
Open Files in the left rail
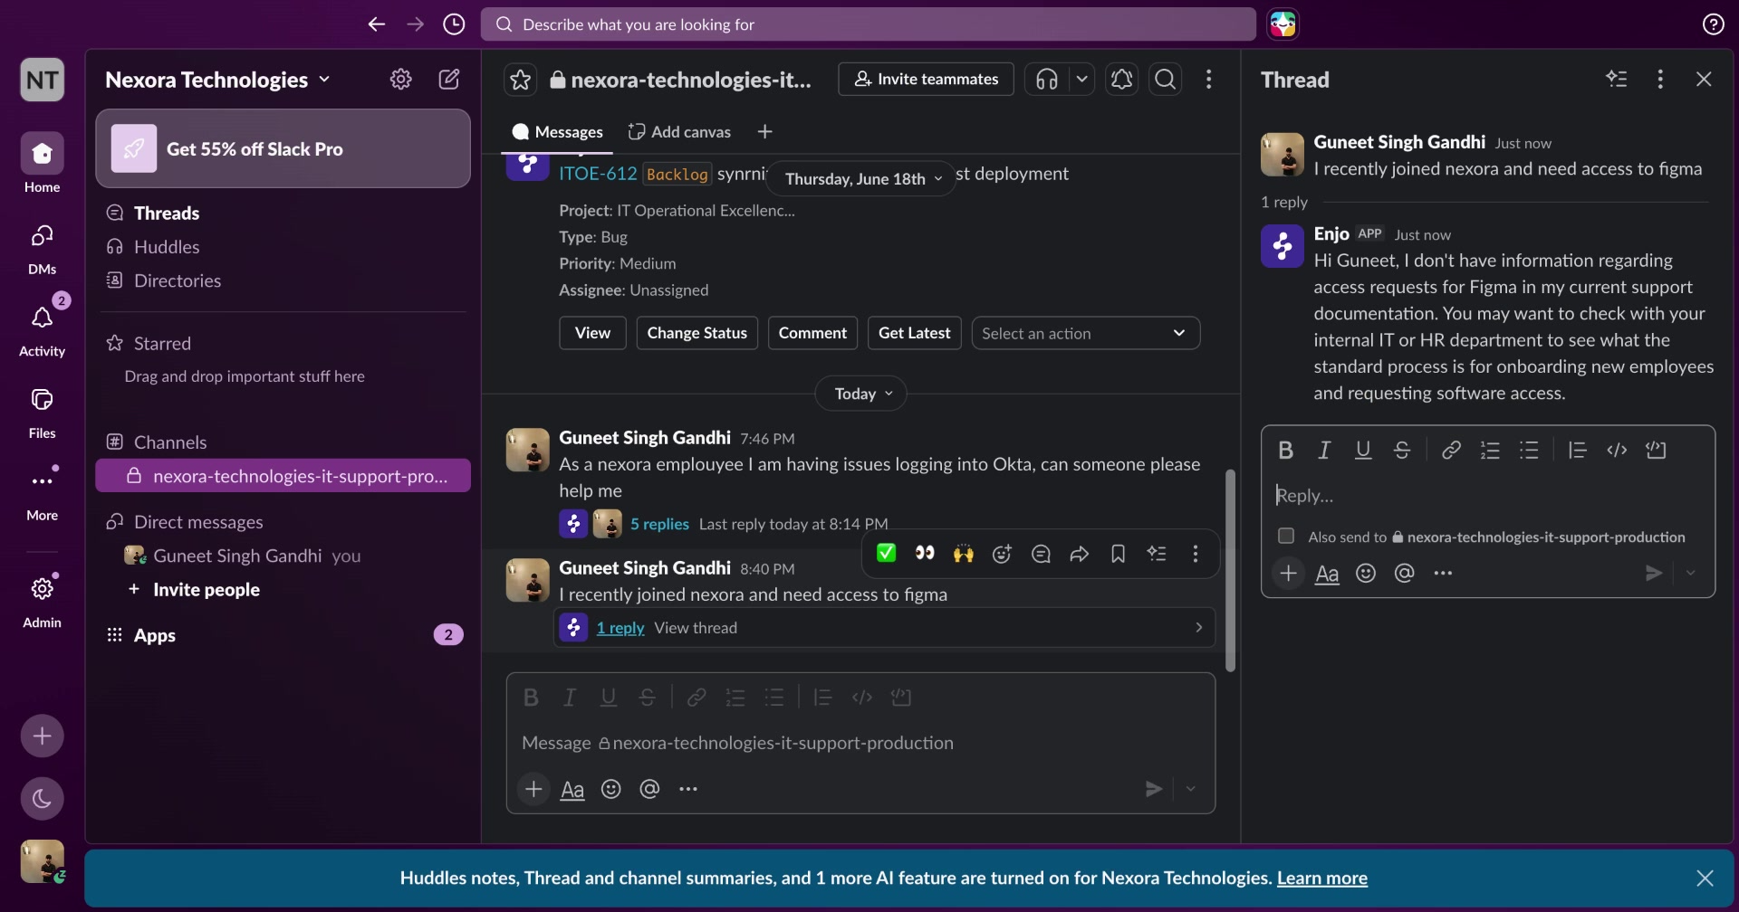click(42, 412)
